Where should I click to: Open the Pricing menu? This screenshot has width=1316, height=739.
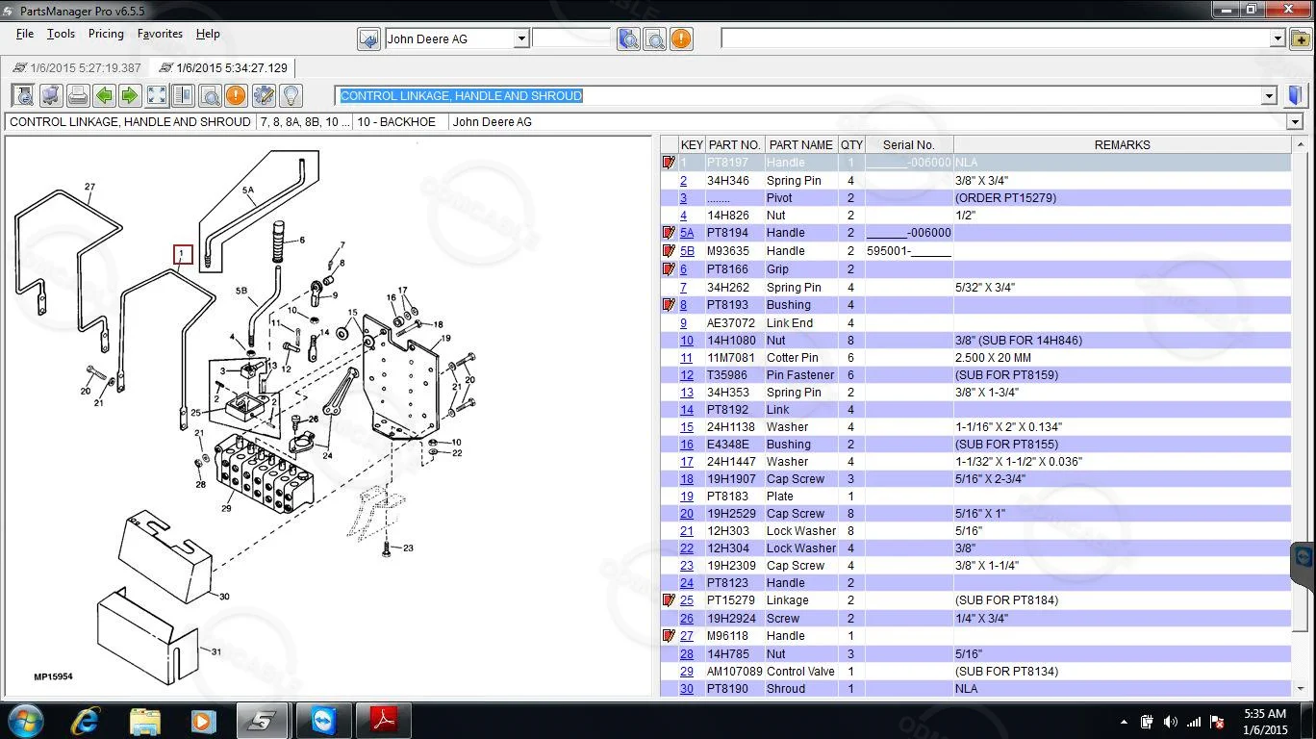106,34
